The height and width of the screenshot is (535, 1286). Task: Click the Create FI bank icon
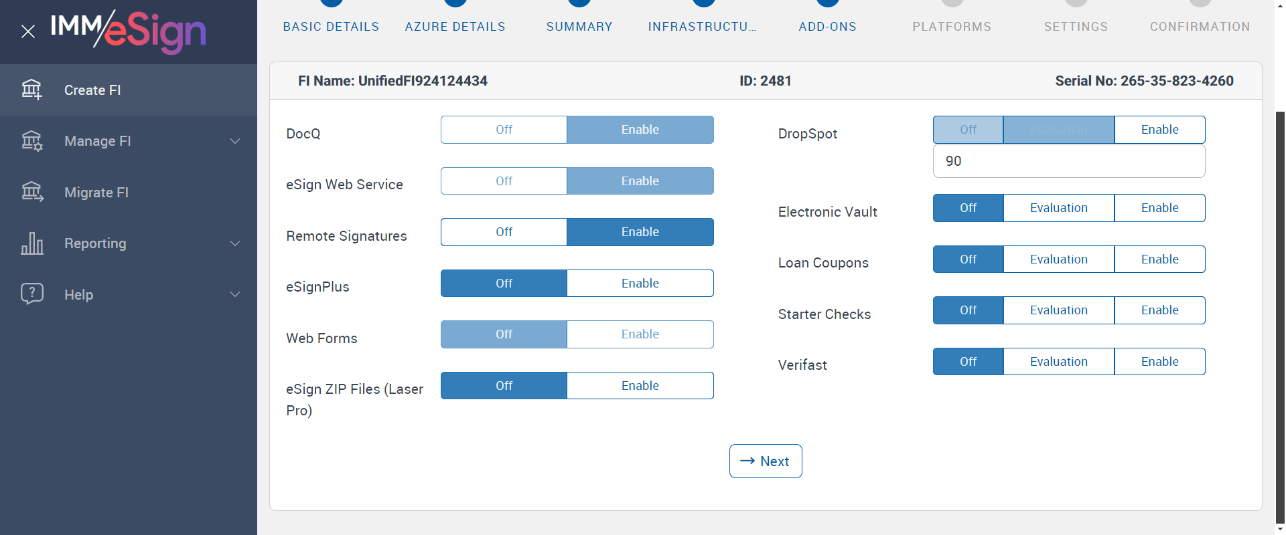coord(32,90)
